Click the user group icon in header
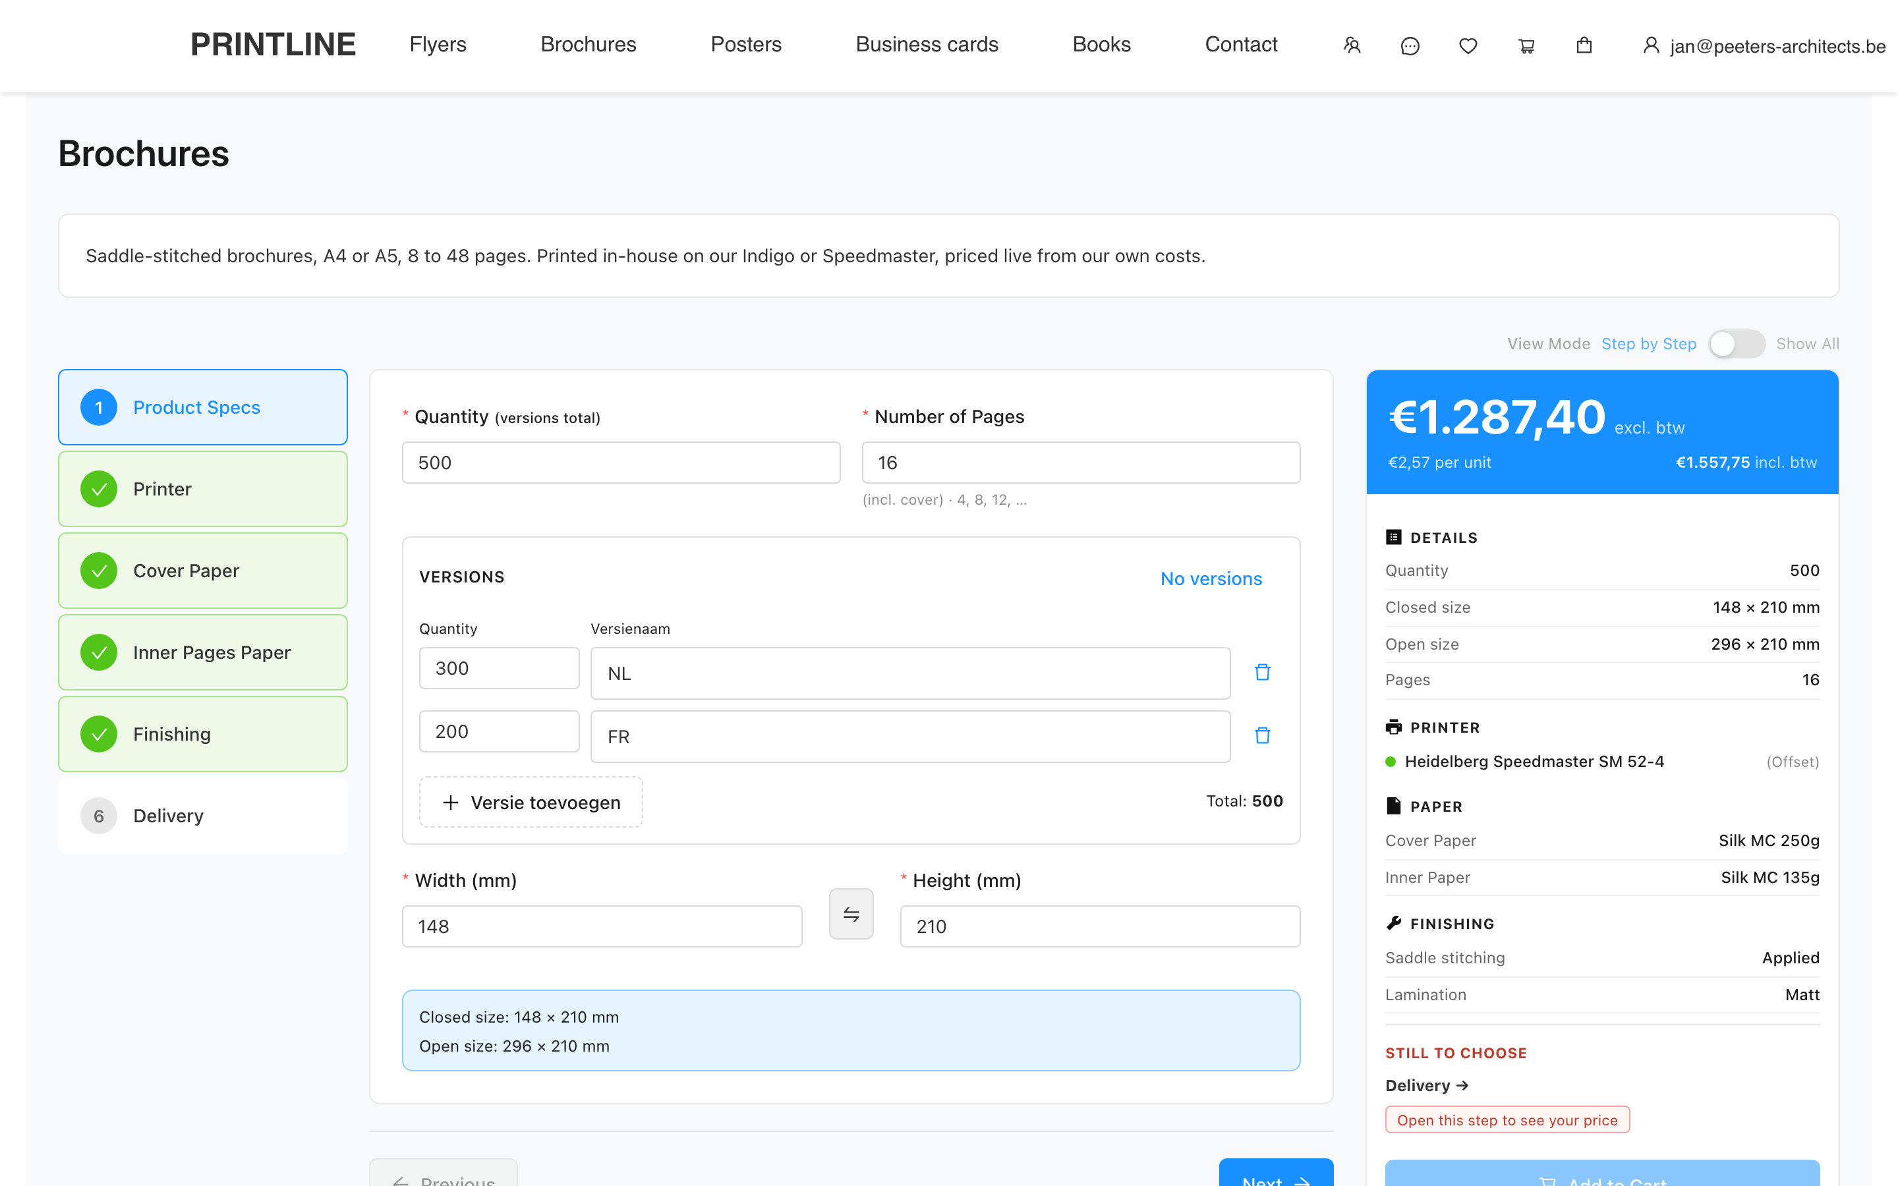This screenshot has height=1186, width=1898. click(1352, 45)
